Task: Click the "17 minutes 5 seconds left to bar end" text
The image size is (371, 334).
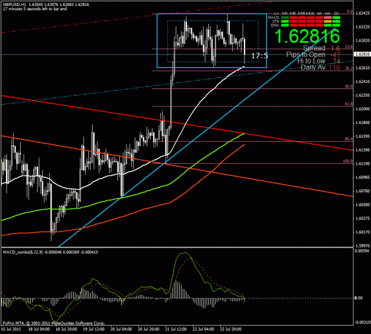Action: pos(35,9)
